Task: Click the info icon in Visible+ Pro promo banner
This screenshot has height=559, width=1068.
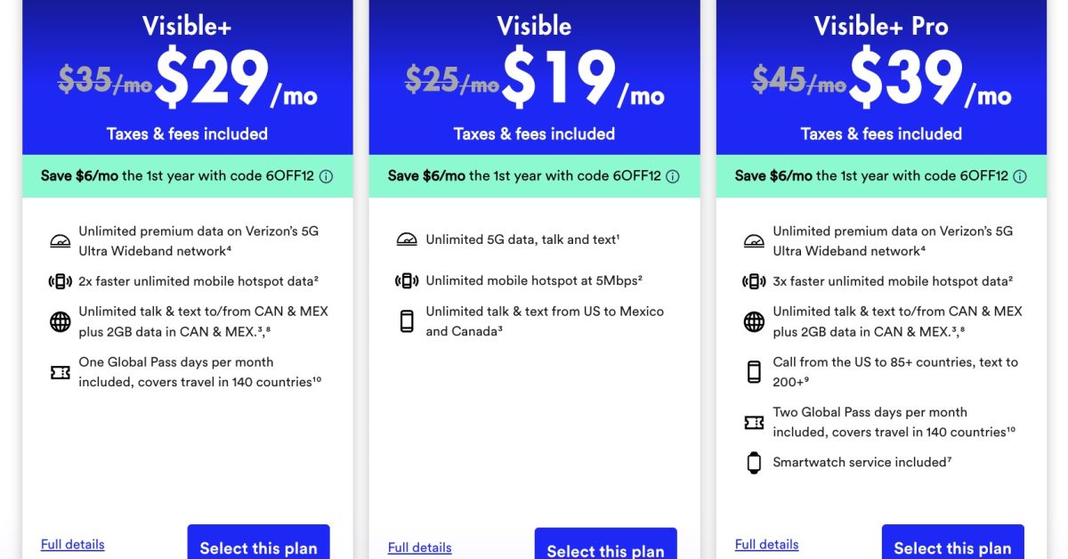Action: (1020, 176)
